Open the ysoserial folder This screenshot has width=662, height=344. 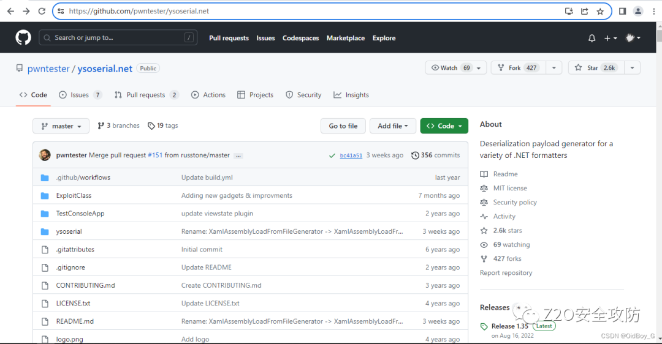tap(69, 231)
